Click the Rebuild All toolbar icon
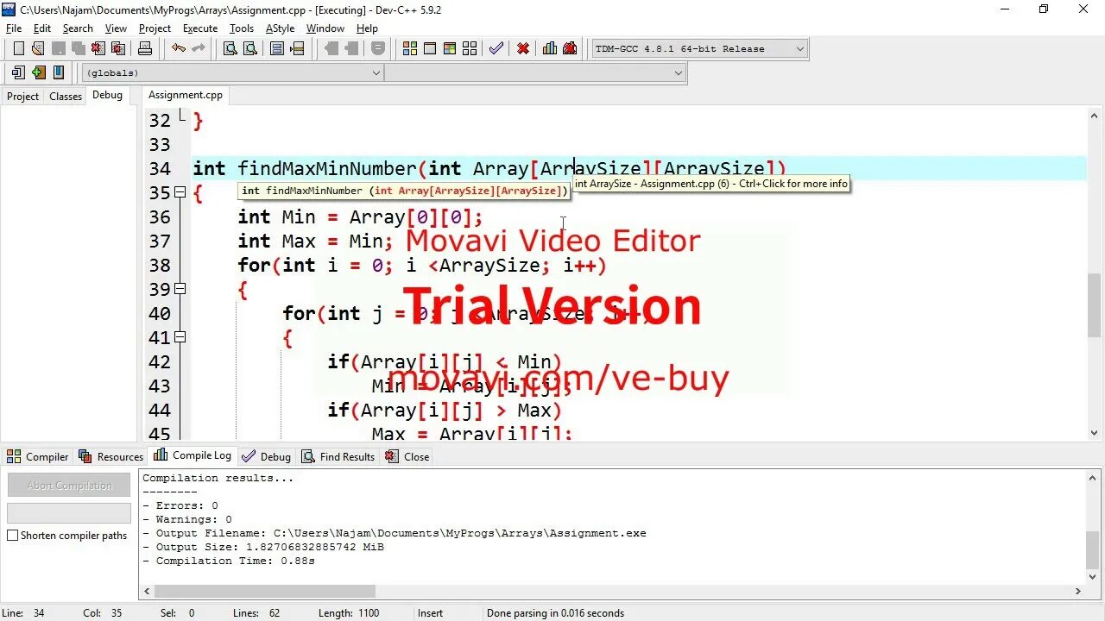Viewport: 1105px width, 621px height. (x=470, y=48)
